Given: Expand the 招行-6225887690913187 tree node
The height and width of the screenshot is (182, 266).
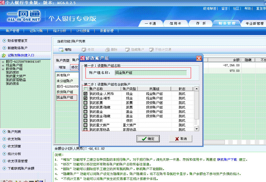Looking at the screenshot, I should coord(3,62).
